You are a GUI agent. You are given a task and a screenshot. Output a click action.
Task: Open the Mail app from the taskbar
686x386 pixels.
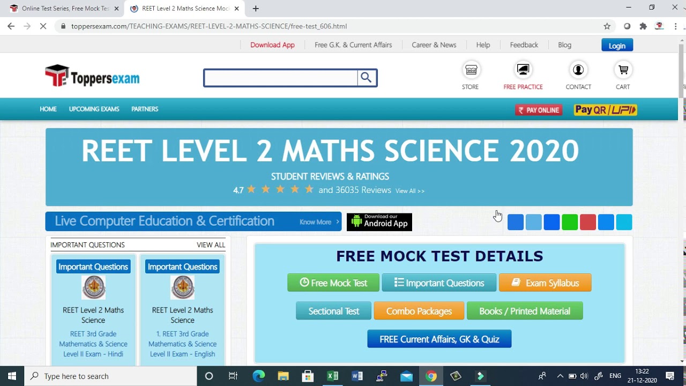pyautogui.click(x=407, y=376)
